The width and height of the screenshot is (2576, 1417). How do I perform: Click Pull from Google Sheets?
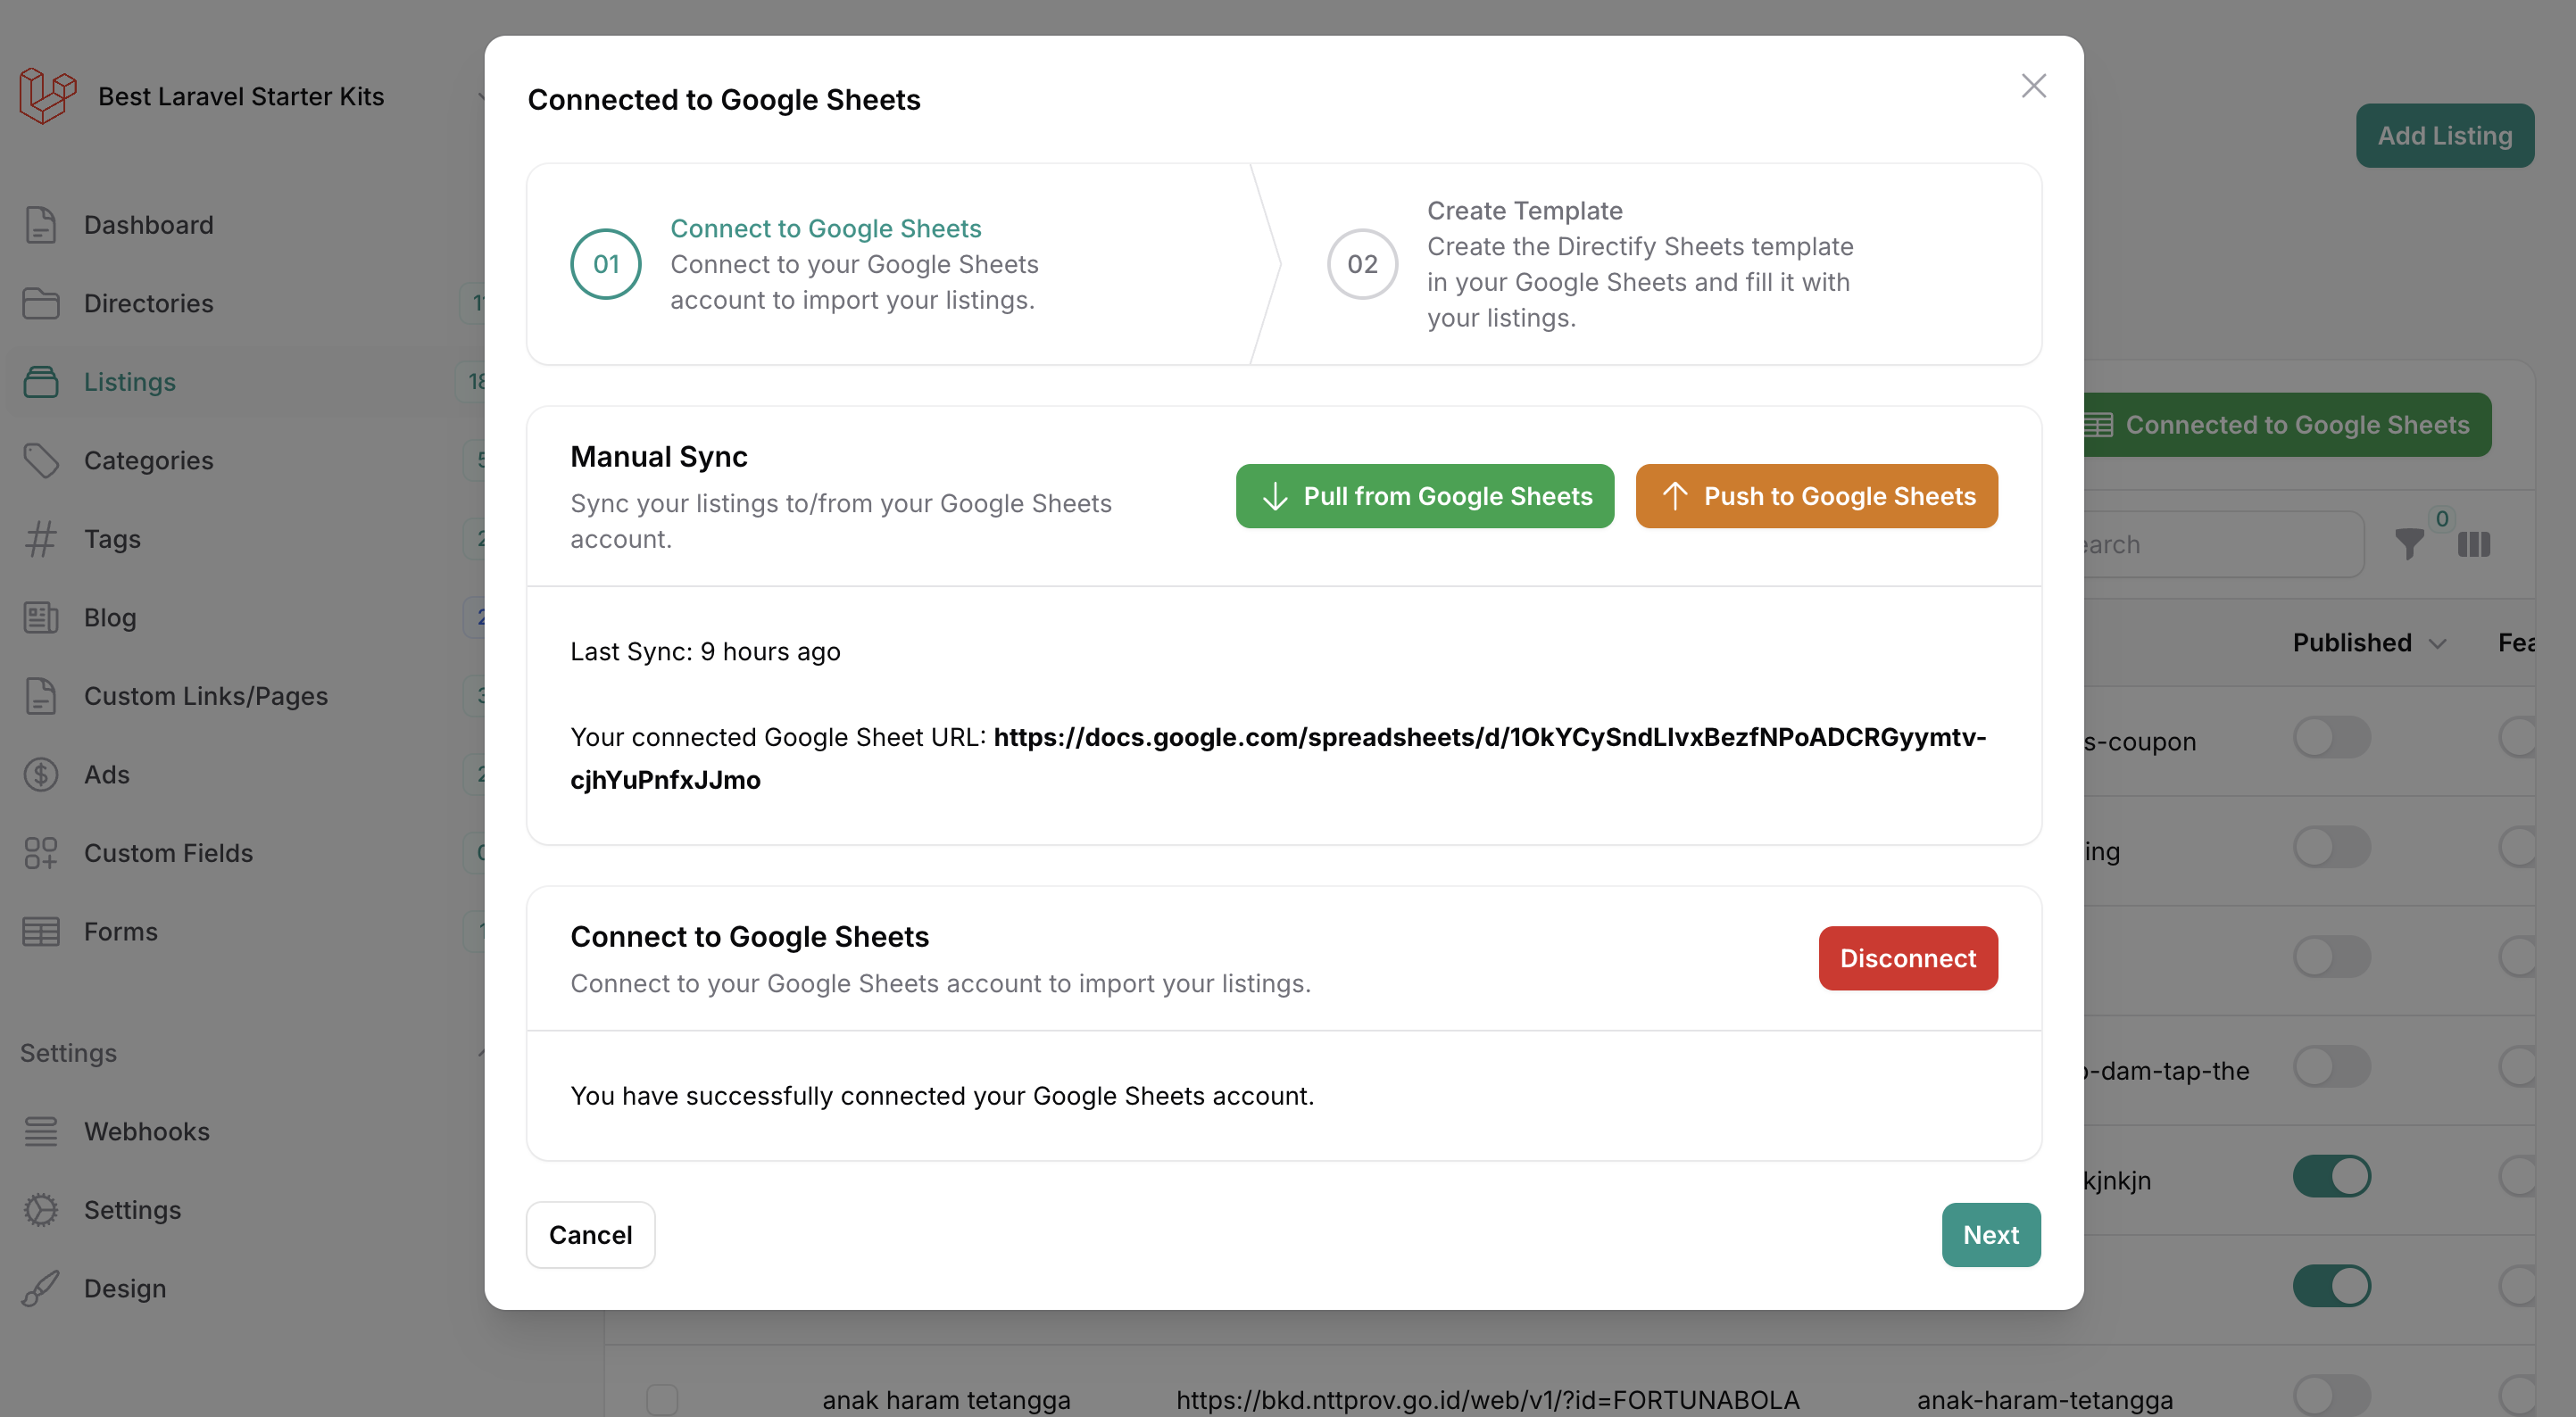[1424, 495]
